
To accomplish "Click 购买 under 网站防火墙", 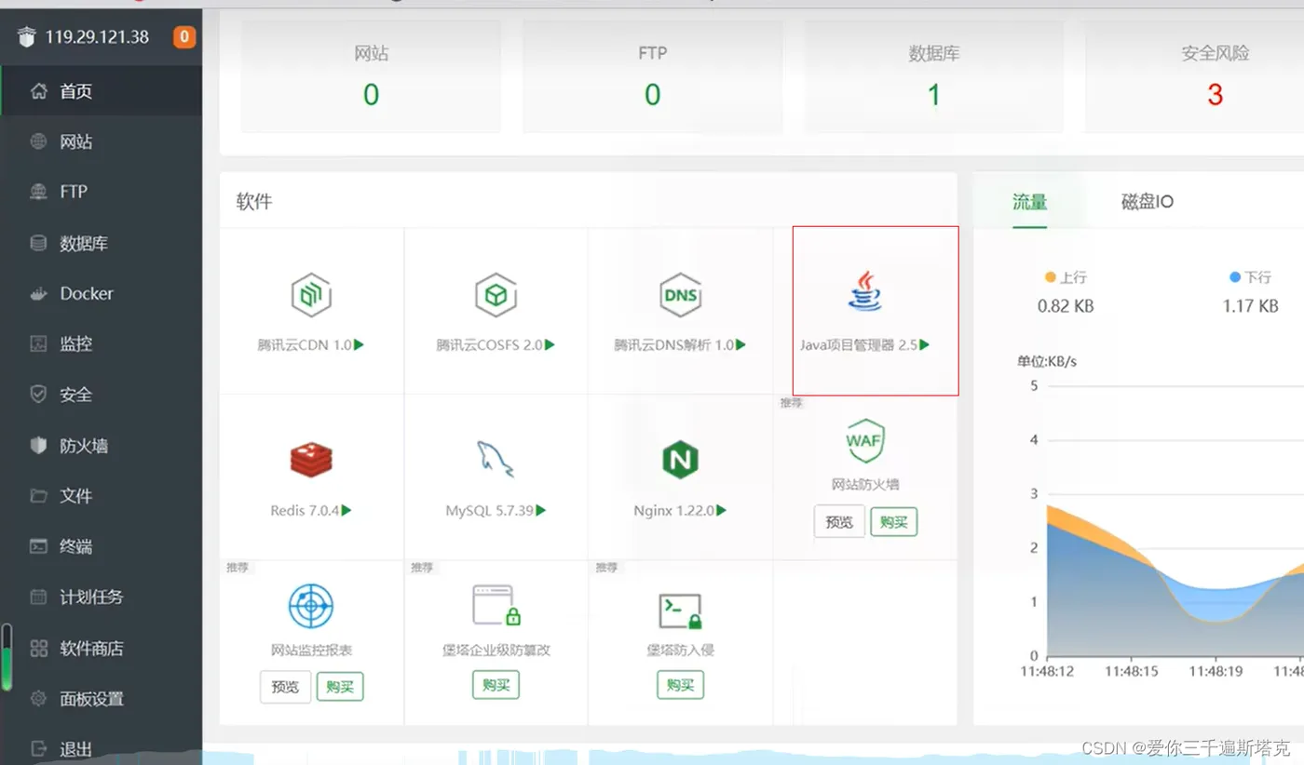I will point(893,522).
